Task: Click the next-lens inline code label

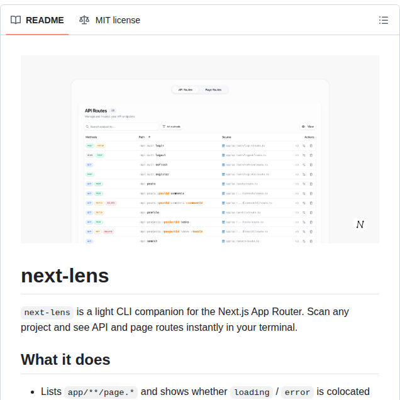Action: pos(47,312)
